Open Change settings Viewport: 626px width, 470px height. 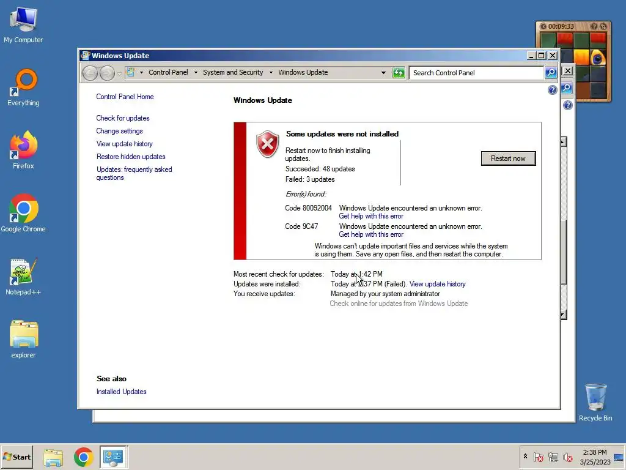pyautogui.click(x=119, y=131)
